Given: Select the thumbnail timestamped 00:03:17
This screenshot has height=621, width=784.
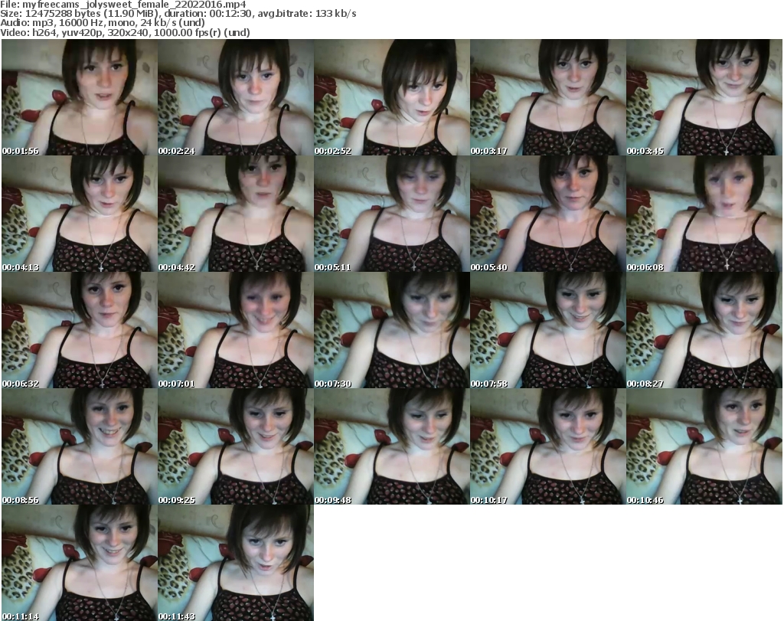Looking at the screenshot, I should [x=548, y=97].
